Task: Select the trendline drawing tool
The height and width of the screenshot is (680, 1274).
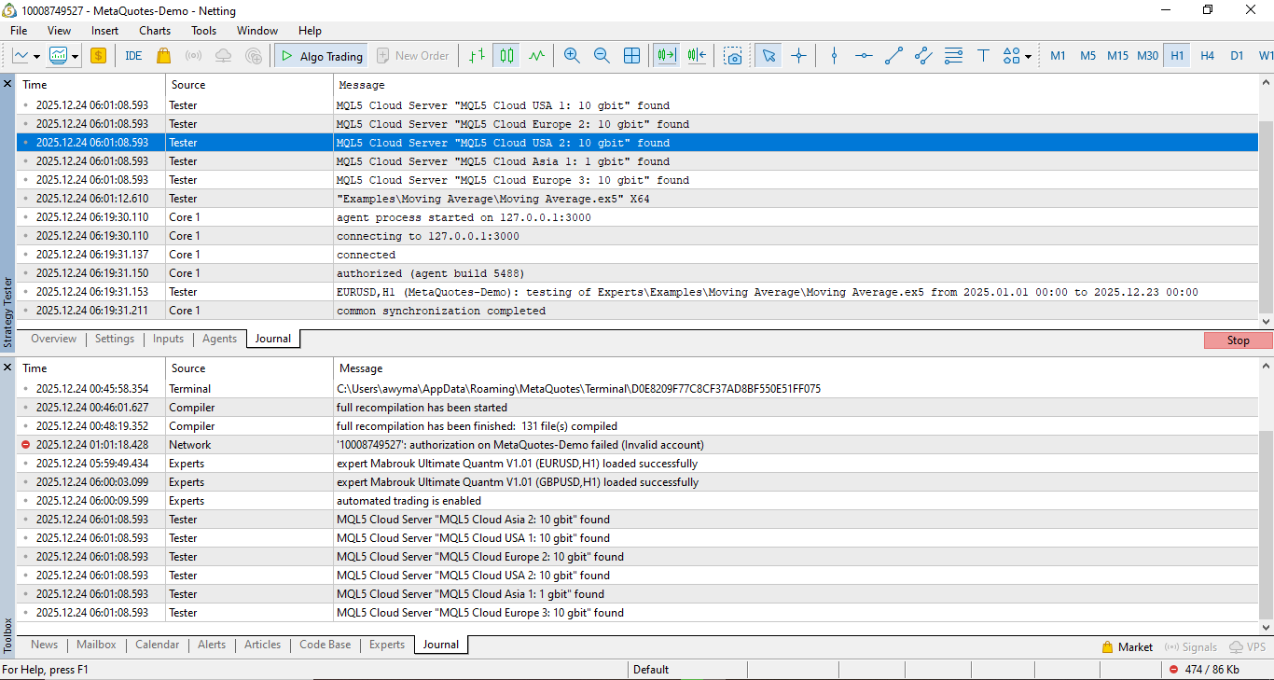Action: (x=893, y=56)
